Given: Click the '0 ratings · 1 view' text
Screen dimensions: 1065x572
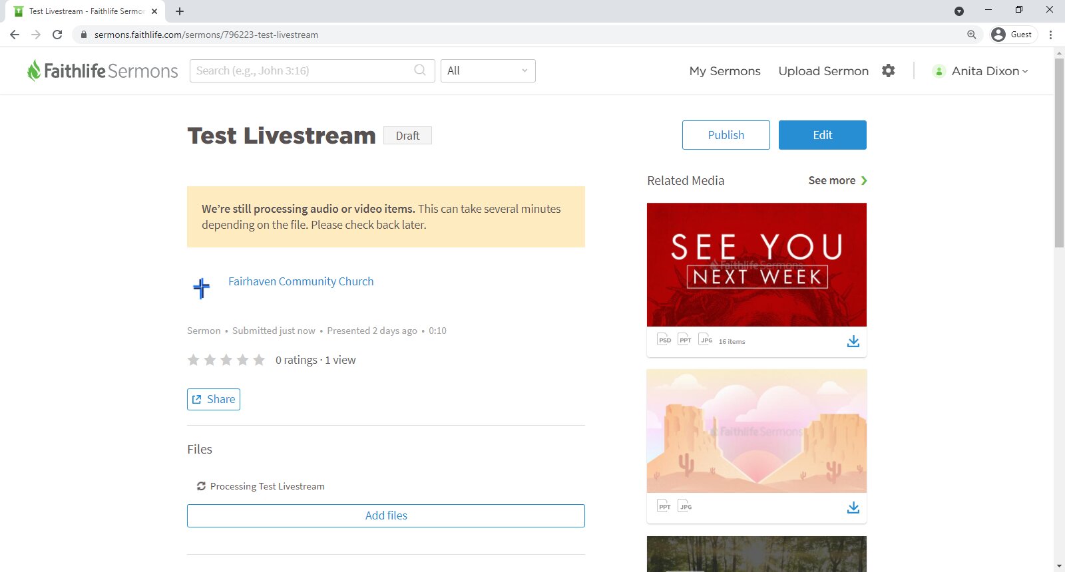Looking at the screenshot, I should (x=316, y=360).
